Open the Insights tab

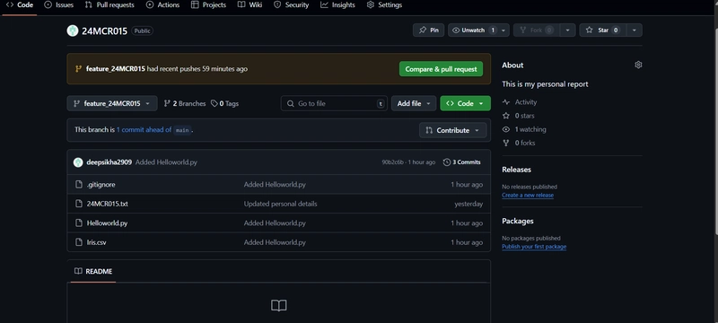click(338, 5)
